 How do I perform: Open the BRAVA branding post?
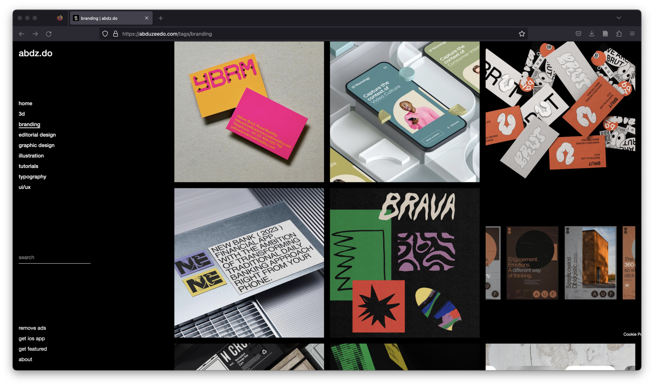[x=405, y=263]
